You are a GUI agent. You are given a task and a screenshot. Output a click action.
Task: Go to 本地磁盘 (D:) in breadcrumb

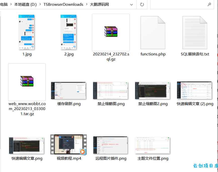pos(25,5)
